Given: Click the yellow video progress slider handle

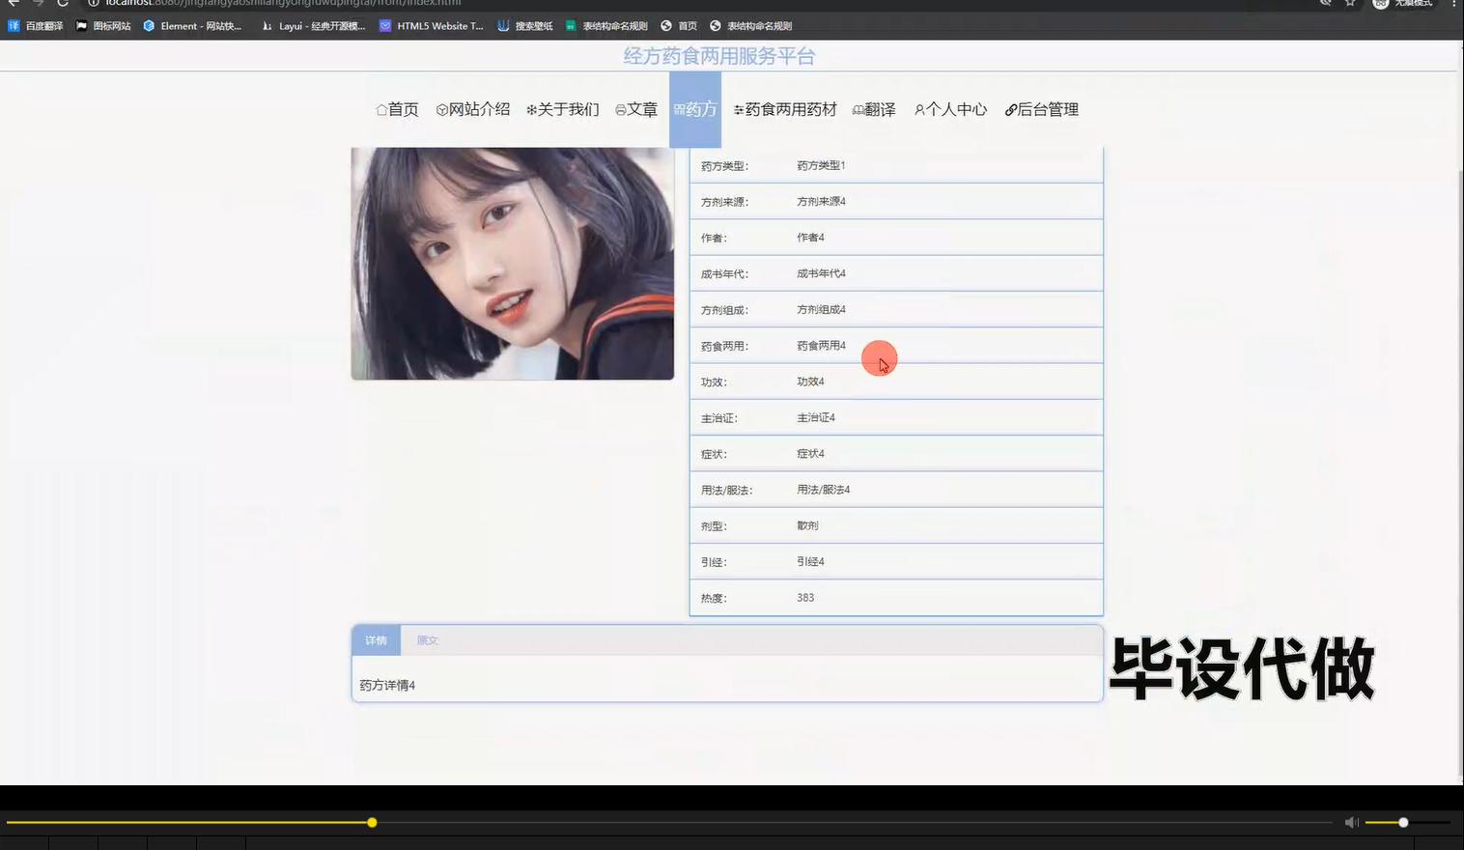Looking at the screenshot, I should (372, 822).
